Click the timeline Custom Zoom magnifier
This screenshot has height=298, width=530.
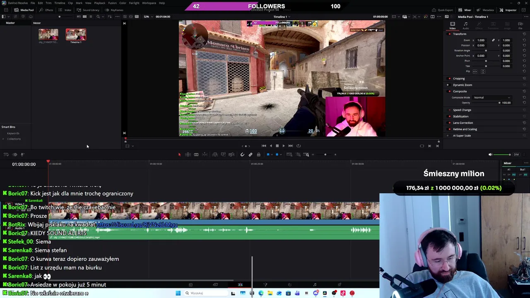pos(307,154)
